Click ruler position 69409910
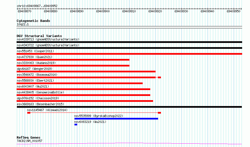This screenshot has width=250, height=147. (129, 11)
